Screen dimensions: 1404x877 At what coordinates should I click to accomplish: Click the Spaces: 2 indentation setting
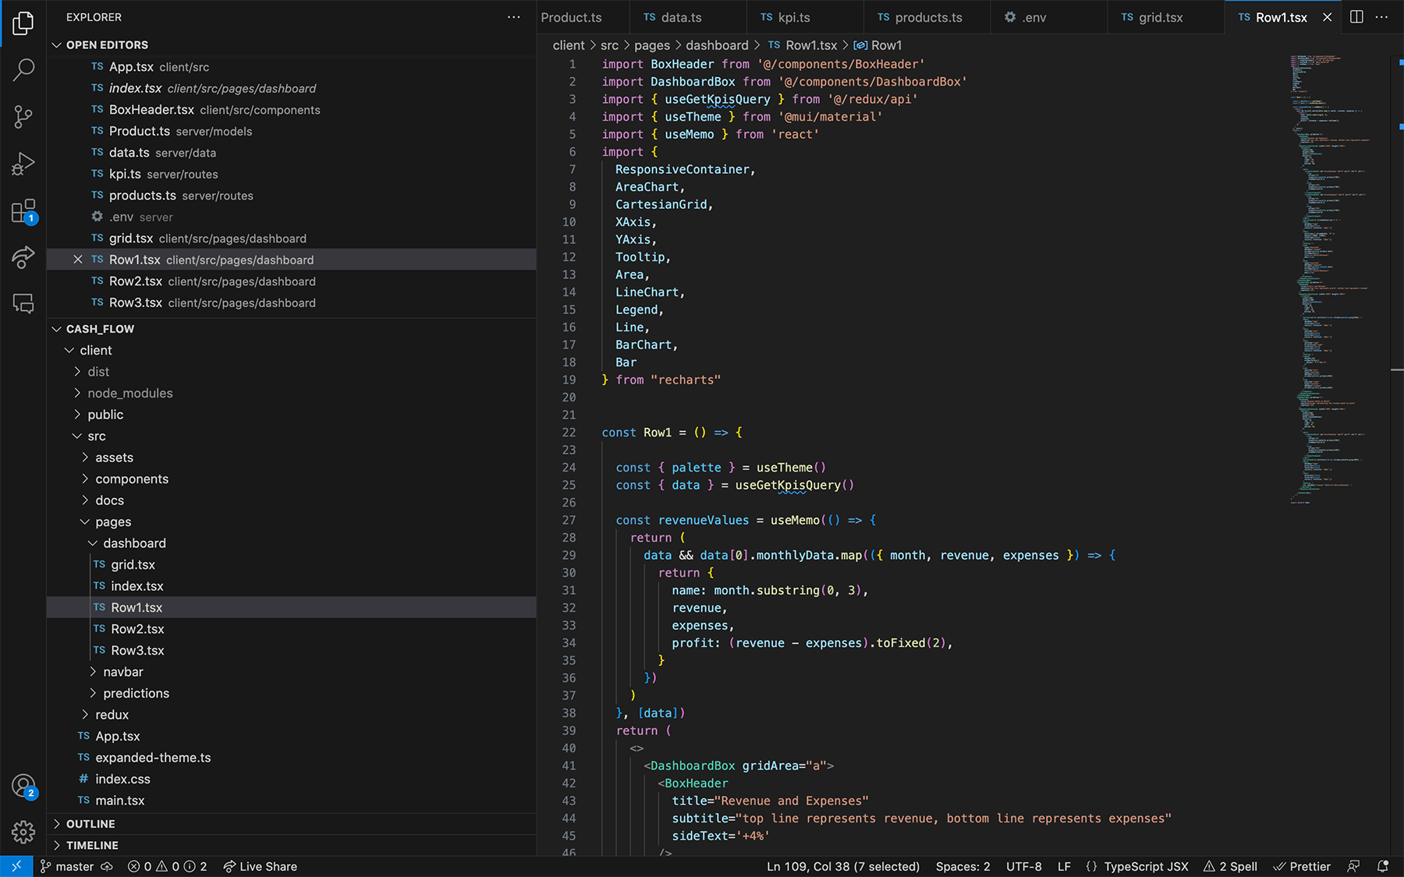(963, 866)
